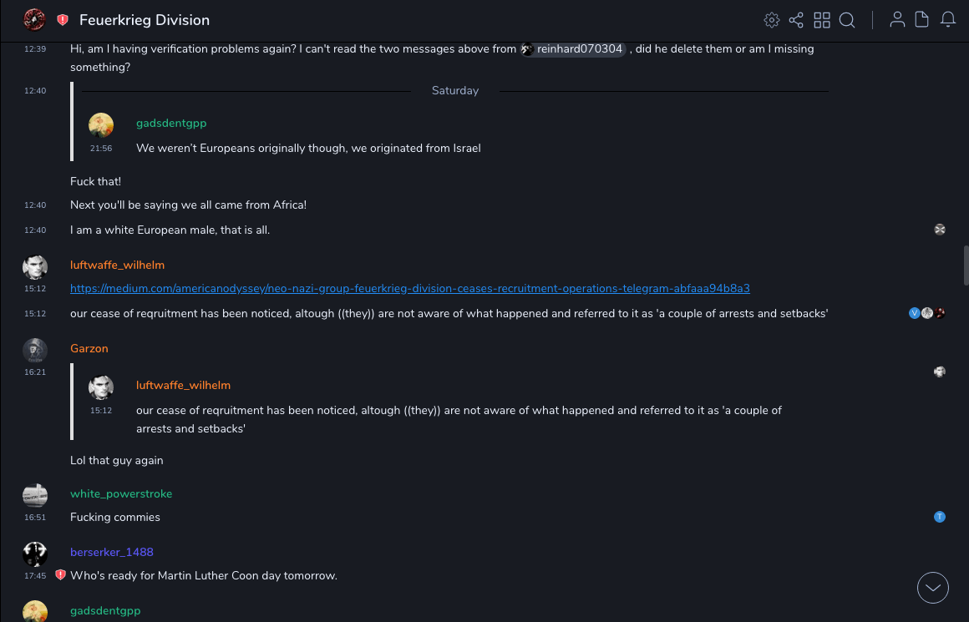Click the 16:21 message timestamp
This screenshot has height=622, width=969.
click(x=35, y=372)
